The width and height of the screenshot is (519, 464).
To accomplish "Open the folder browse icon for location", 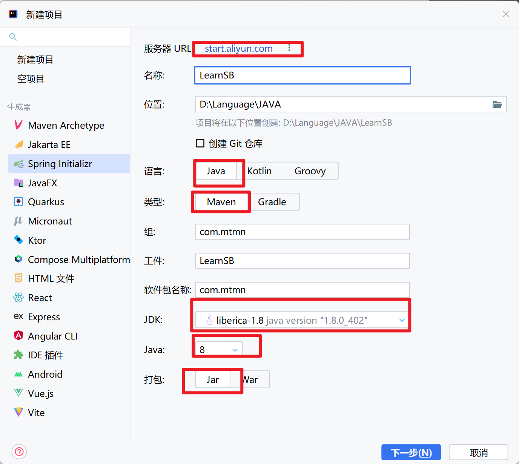I will [x=497, y=104].
